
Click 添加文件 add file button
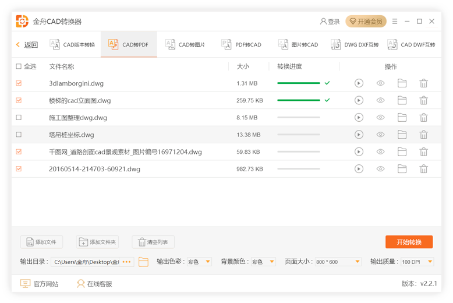tap(41, 242)
